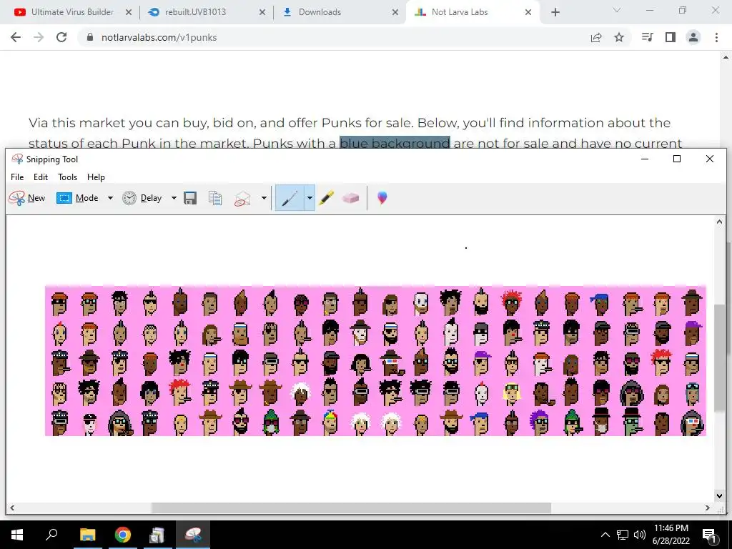This screenshot has width=732, height=549.
Task: Open File Explorer from taskbar
Action: [87, 535]
